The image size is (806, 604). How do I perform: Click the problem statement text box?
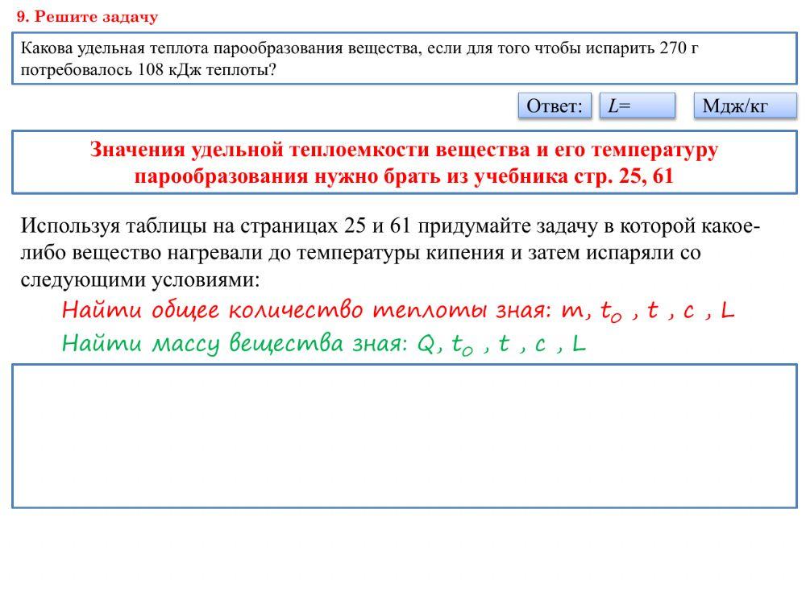[x=404, y=59]
